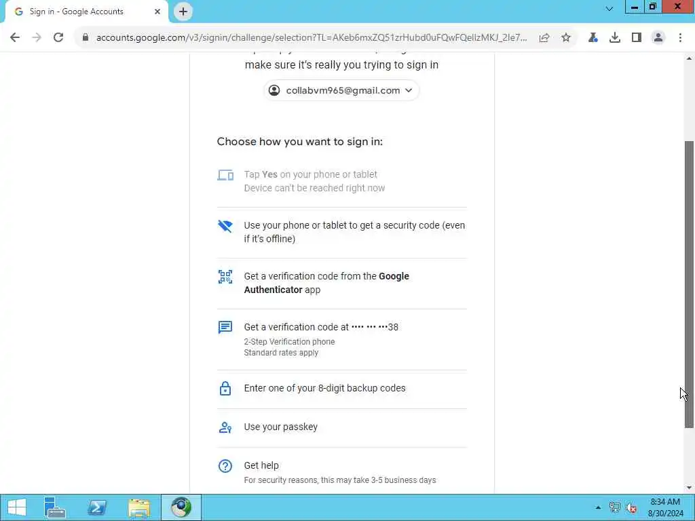Screen dimensions: 695x521
Task: Switch account via collabvm965@gmail.com chip
Action: click(341, 90)
